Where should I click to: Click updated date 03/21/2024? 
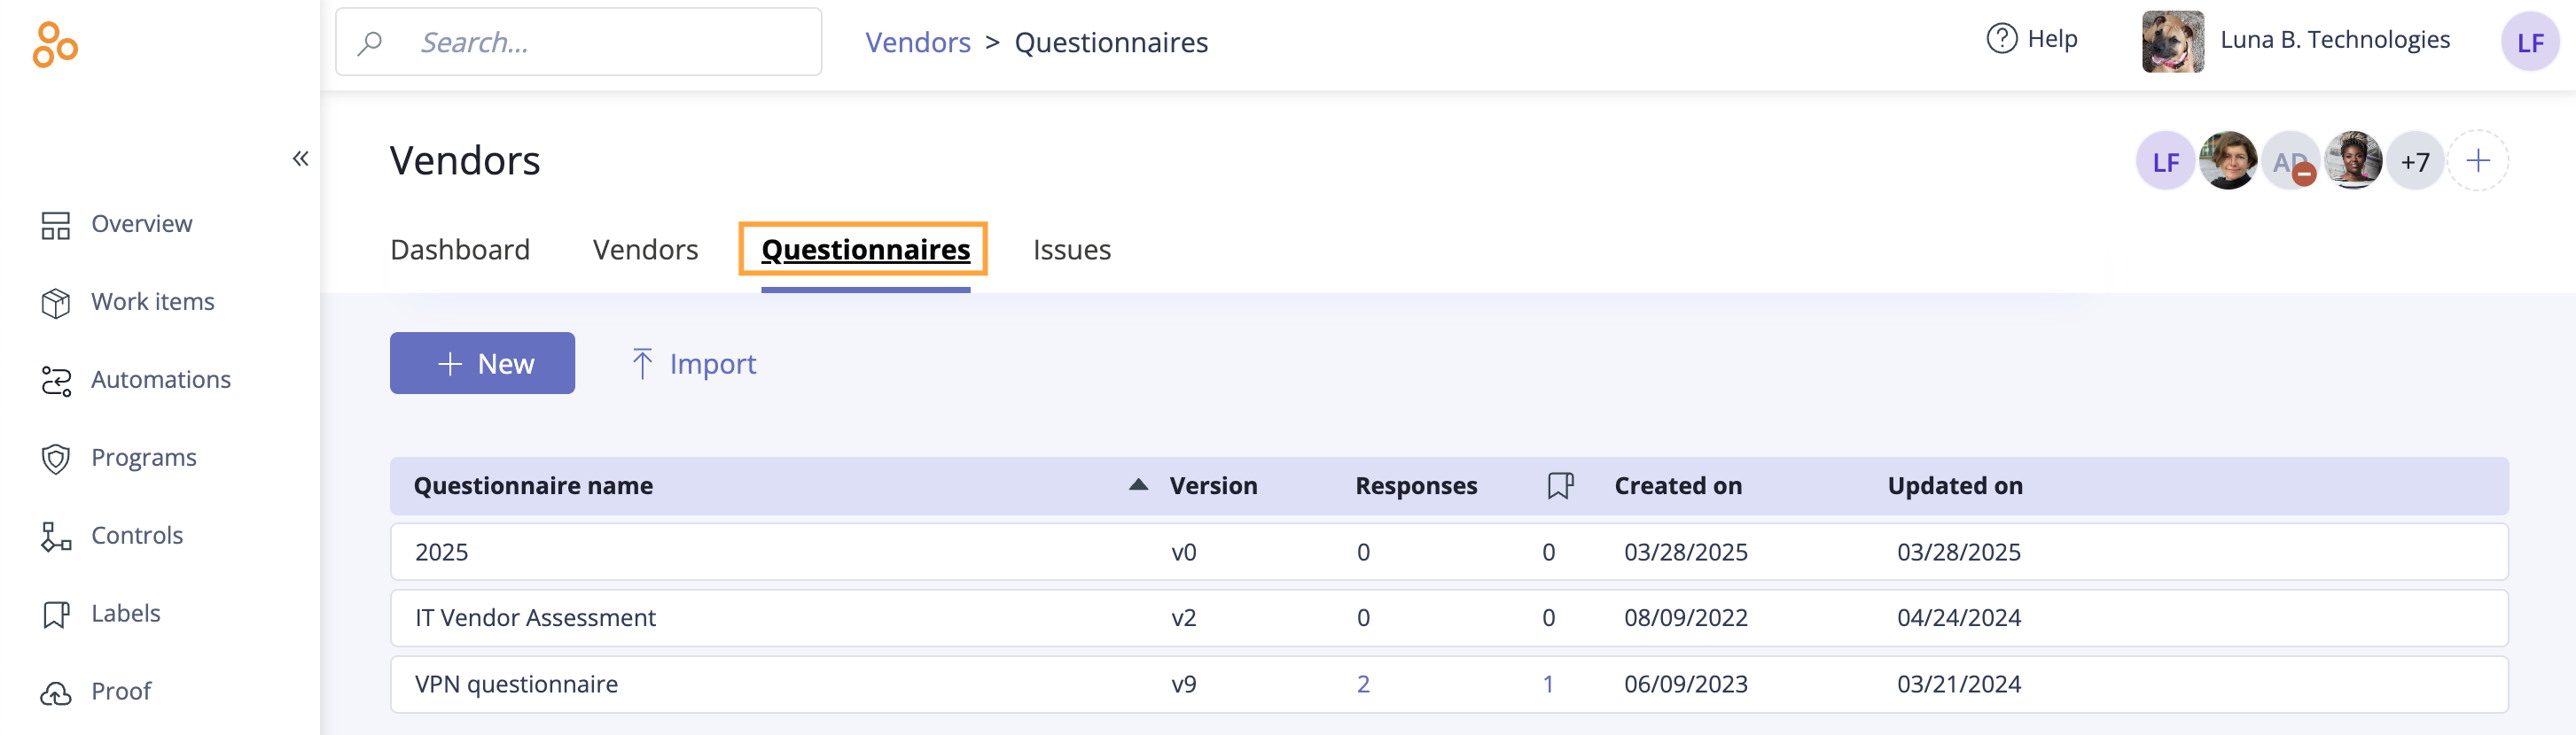(x=1958, y=684)
